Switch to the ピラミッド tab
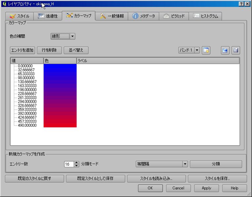This screenshot has height=197, width=252. (x=174, y=16)
